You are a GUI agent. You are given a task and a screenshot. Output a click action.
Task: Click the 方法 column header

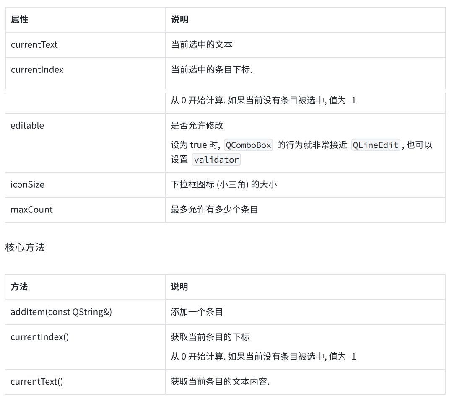[x=19, y=287]
